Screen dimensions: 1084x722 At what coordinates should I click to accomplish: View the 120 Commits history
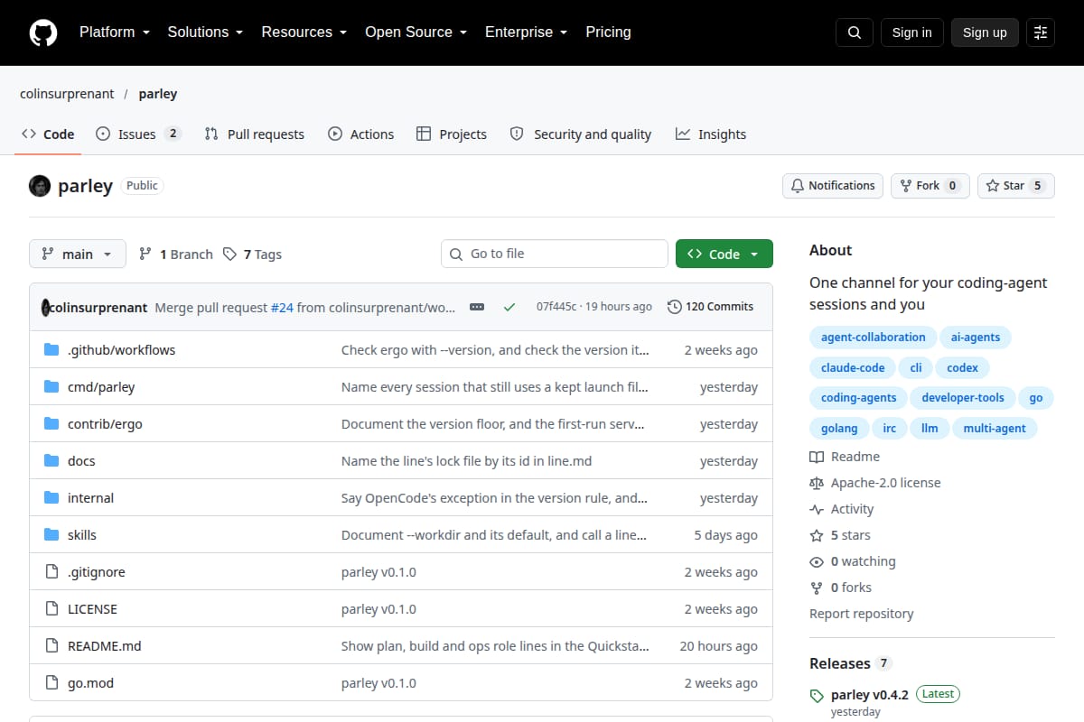710,307
